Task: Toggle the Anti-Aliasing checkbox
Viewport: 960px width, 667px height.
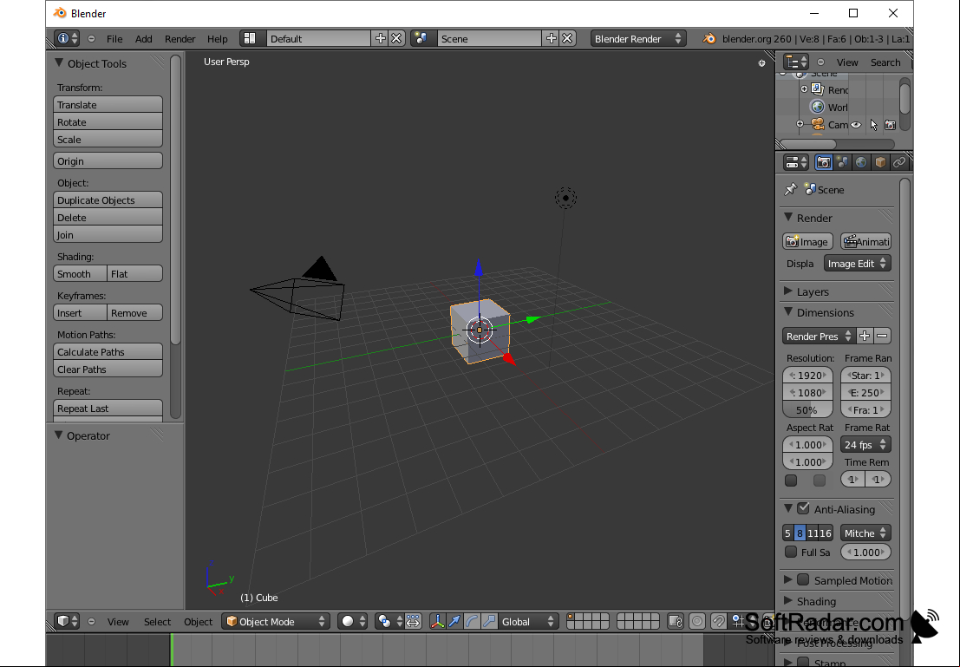Action: (x=804, y=508)
